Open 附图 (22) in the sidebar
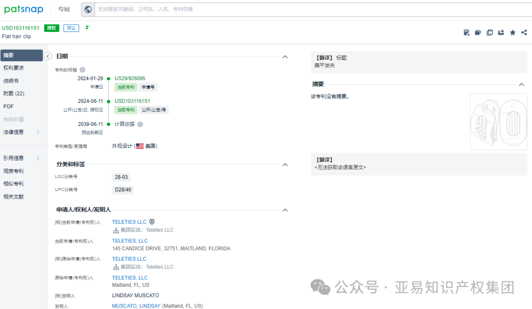The width and height of the screenshot is (532, 309). click(14, 93)
